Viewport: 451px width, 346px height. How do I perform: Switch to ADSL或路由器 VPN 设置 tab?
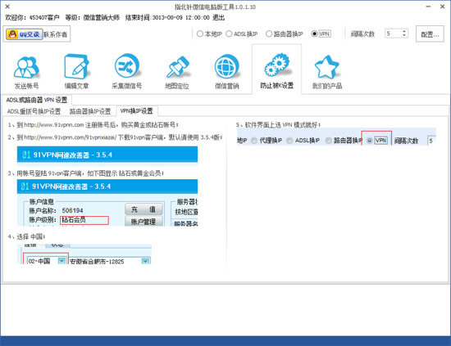coord(37,100)
